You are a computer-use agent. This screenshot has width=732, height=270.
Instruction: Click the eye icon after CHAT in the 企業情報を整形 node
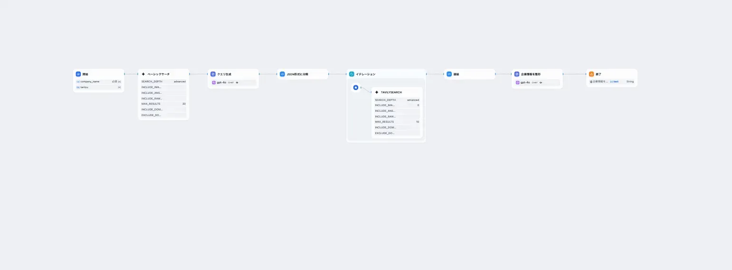tap(541, 82)
